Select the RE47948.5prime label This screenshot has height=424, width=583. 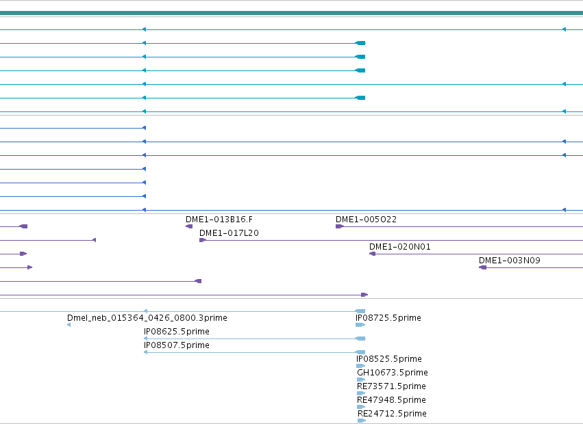(x=391, y=400)
